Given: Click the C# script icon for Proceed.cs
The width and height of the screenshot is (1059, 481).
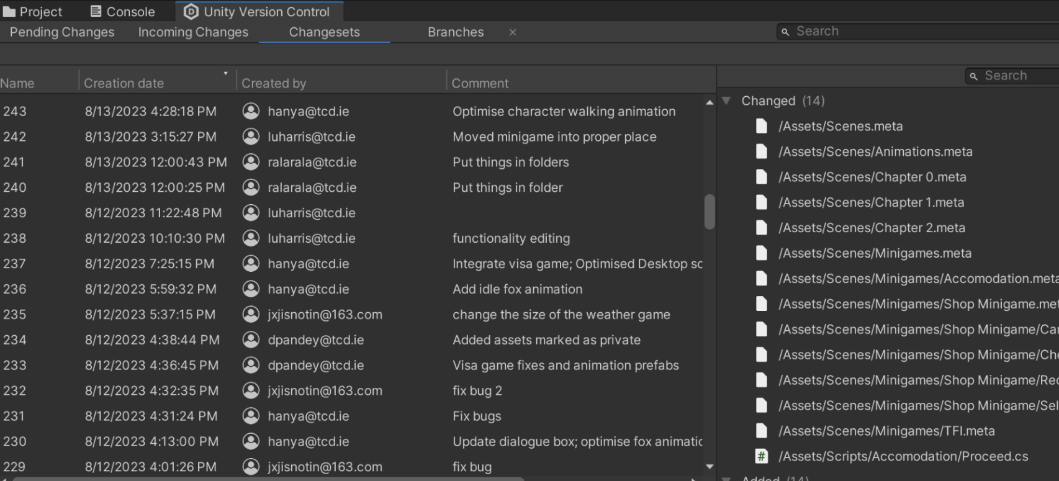Looking at the screenshot, I should pyautogui.click(x=762, y=456).
